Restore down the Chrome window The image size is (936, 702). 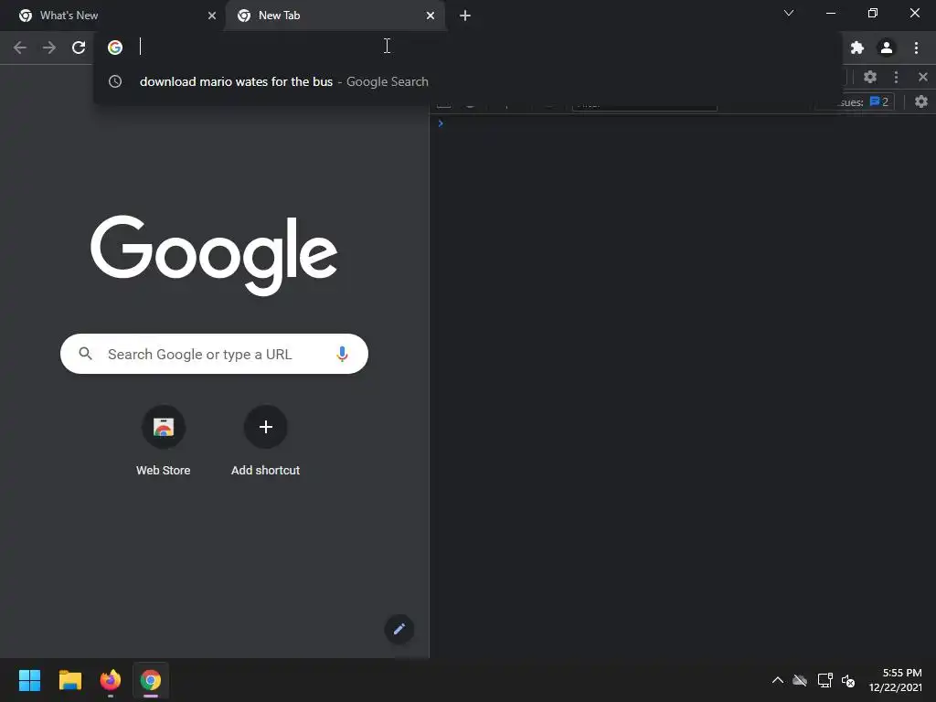(873, 13)
